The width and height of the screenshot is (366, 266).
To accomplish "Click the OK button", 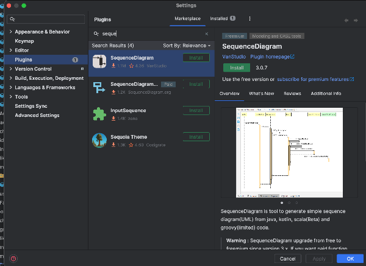I will (350, 259).
